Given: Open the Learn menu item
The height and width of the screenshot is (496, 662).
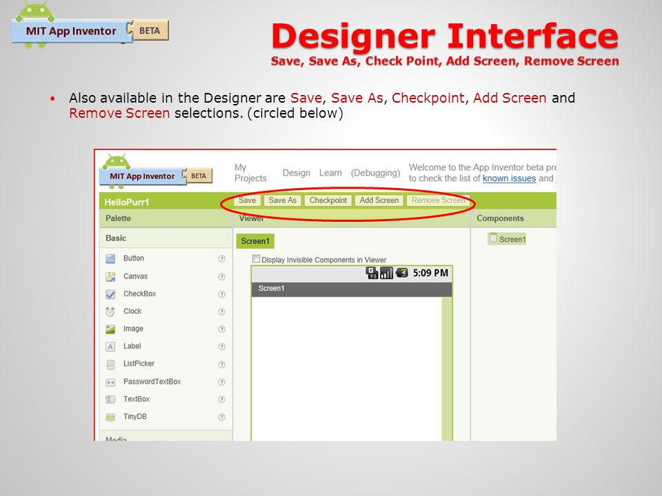Looking at the screenshot, I should point(330,173).
